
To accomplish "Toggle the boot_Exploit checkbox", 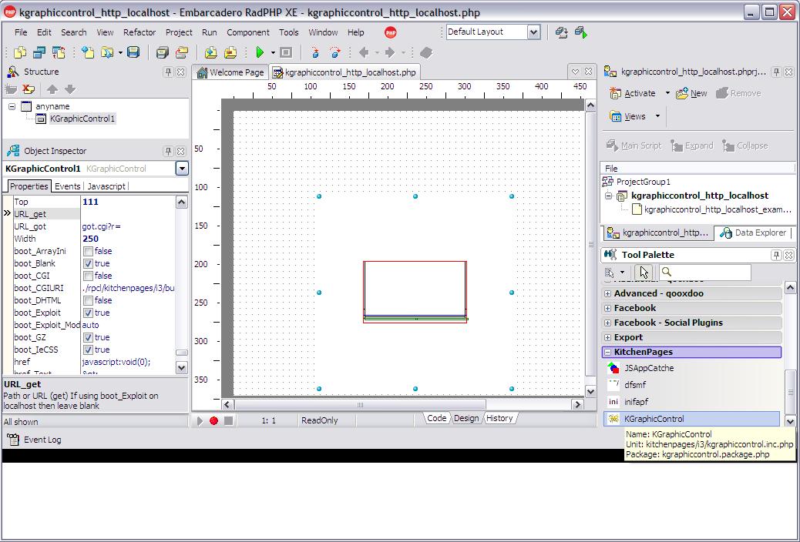I will (x=89, y=313).
